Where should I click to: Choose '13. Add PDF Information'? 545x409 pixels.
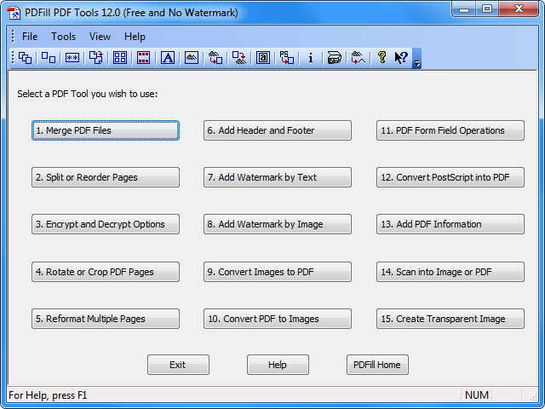pyautogui.click(x=450, y=224)
